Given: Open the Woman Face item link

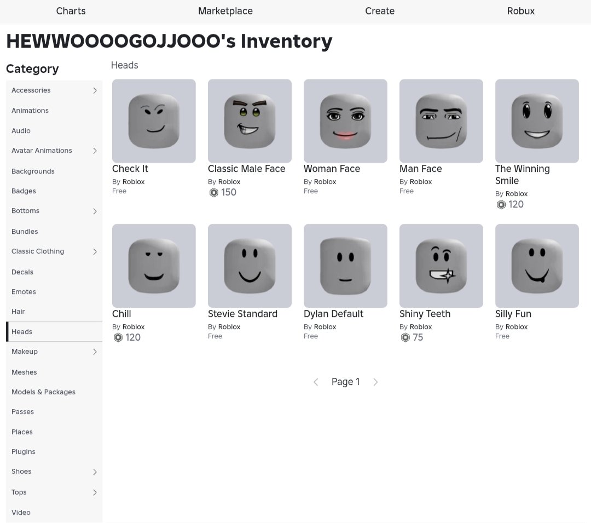Looking at the screenshot, I should coord(332,169).
